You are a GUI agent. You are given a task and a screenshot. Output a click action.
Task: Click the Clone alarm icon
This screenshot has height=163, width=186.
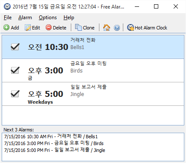(78, 27)
